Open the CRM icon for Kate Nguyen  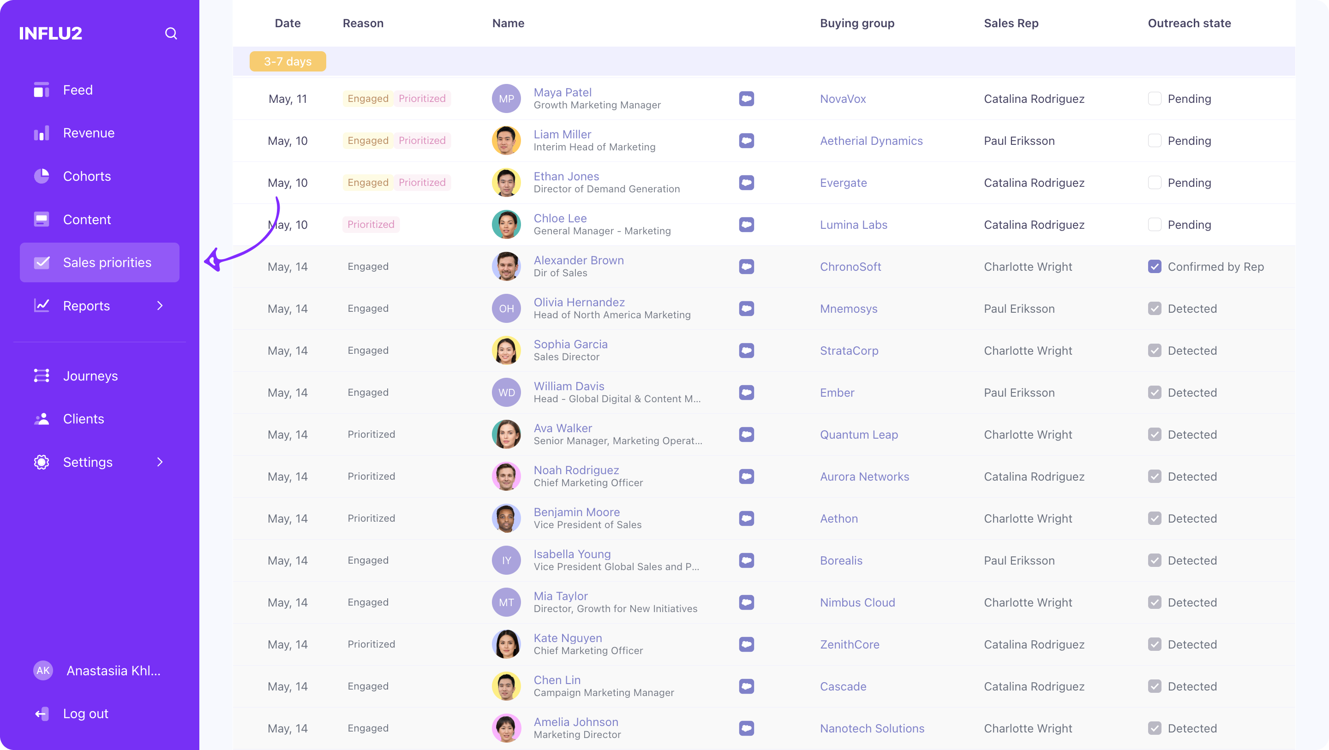746,644
